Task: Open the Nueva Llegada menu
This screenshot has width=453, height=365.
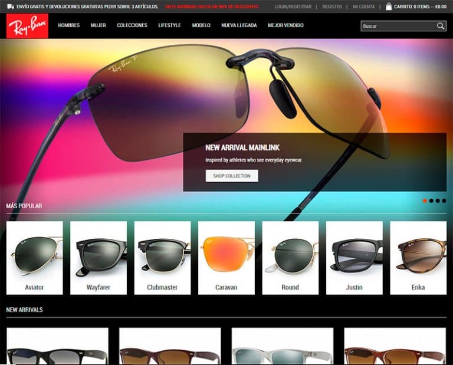Action: tap(239, 25)
